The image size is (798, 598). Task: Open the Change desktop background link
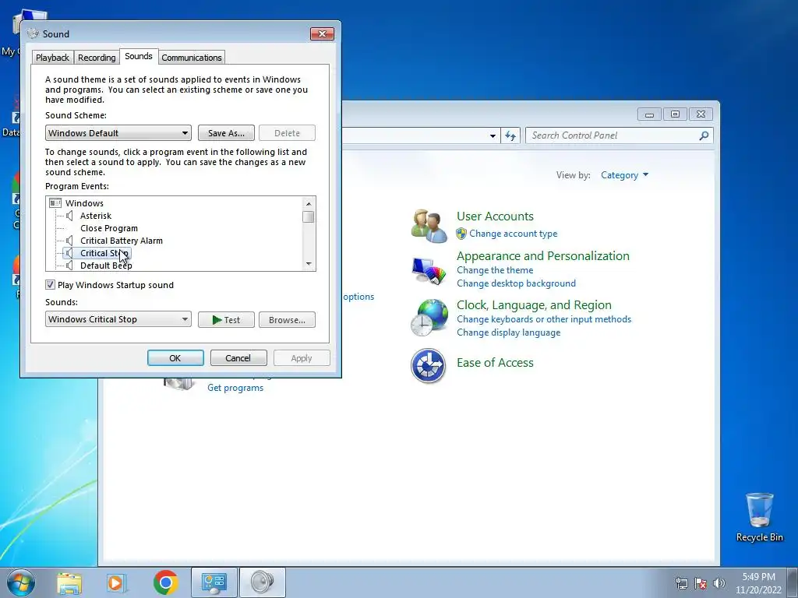(516, 283)
